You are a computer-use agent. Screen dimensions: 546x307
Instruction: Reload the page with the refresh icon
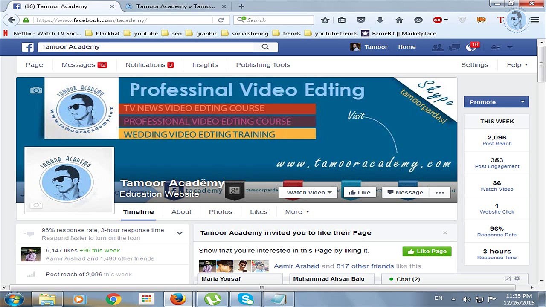[x=221, y=20]
